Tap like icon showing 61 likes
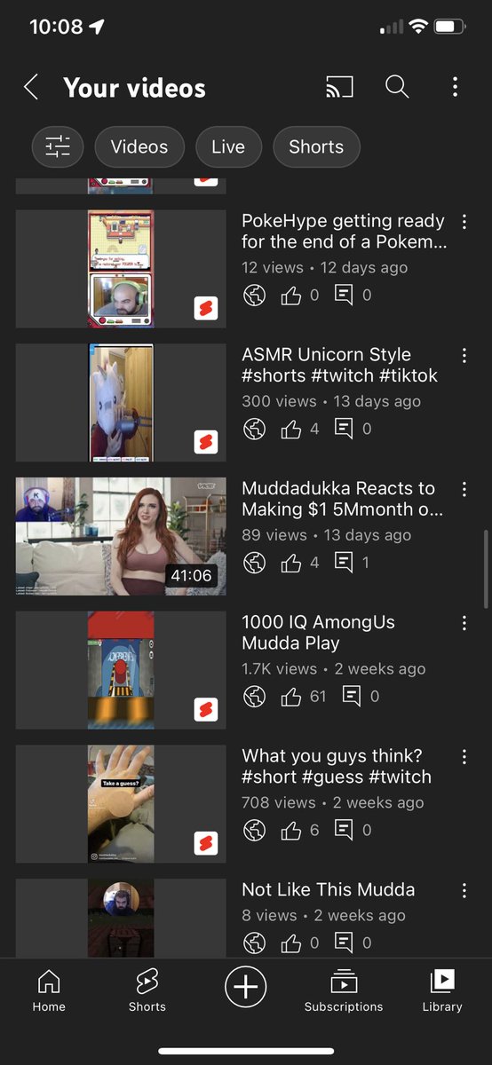Viewport: 492px width, 1065px height. [291, 697]
